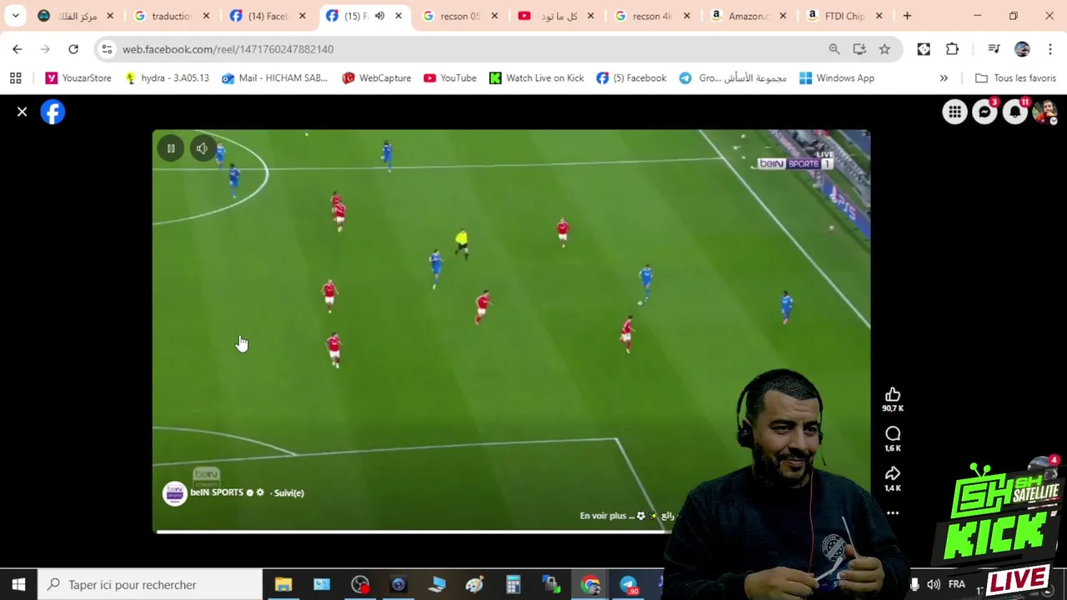Open the zoom magnifier in the address bar
The image size is (1067, 600).
pyautogui.click(x=834, y=49)
